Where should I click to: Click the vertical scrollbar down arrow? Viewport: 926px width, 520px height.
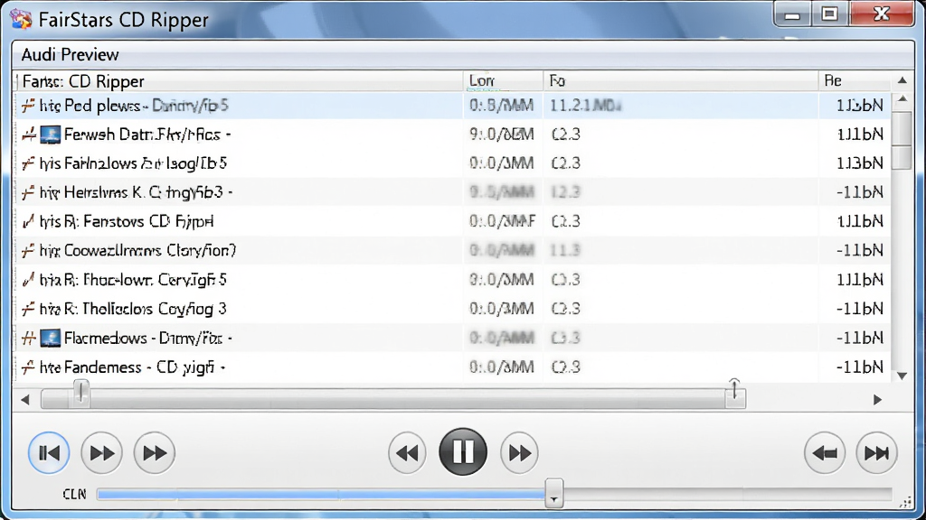click(902, 376)
